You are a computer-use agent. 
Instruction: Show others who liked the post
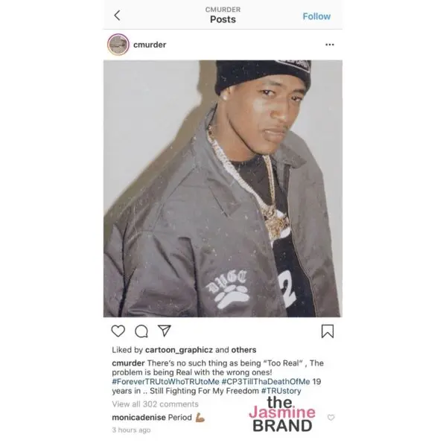tap(243, 350)
